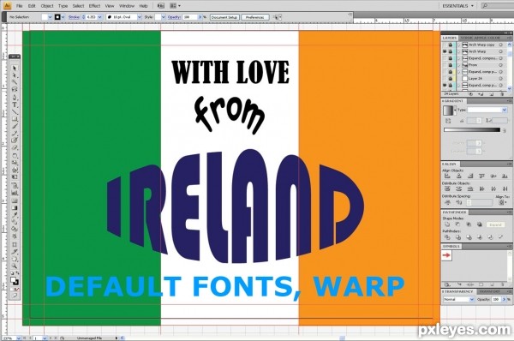Delete selection with Layers panel trash icon
The height and width of the screenshot is (341, 514).
pyautogui.click(x=502, y=94)
